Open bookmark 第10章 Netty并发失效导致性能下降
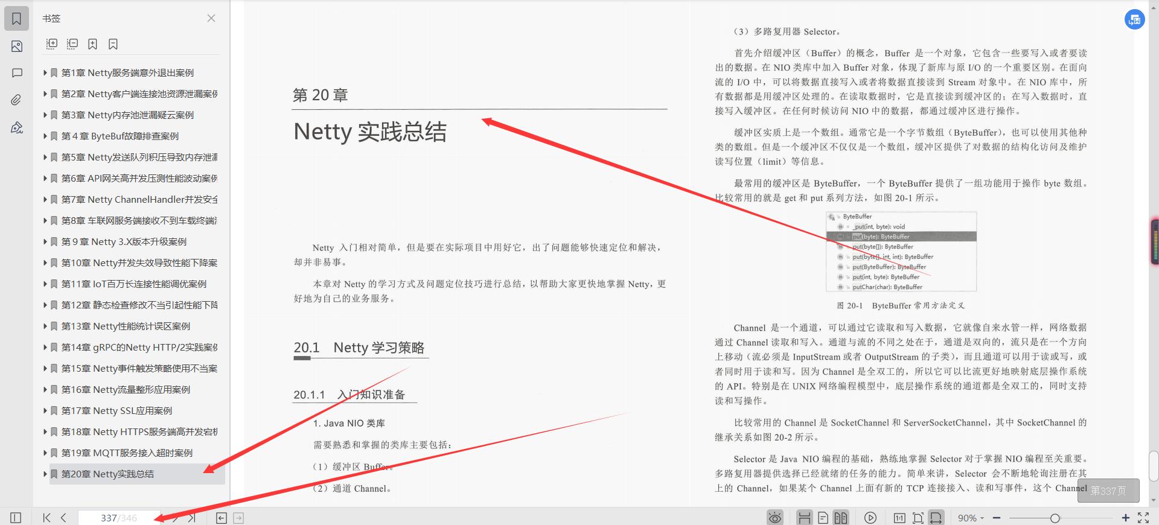Viewport: 1159px width, 525px height. tap(139, 262)
